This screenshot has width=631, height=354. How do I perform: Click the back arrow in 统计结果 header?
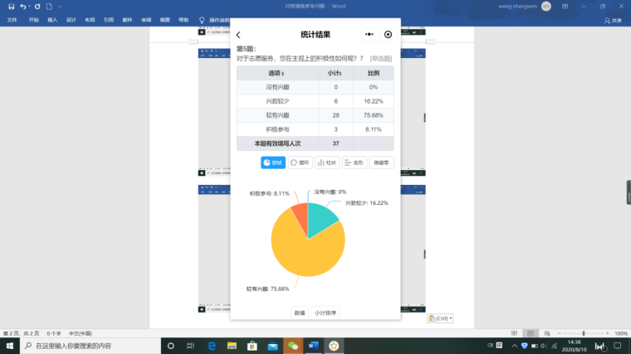239,35
